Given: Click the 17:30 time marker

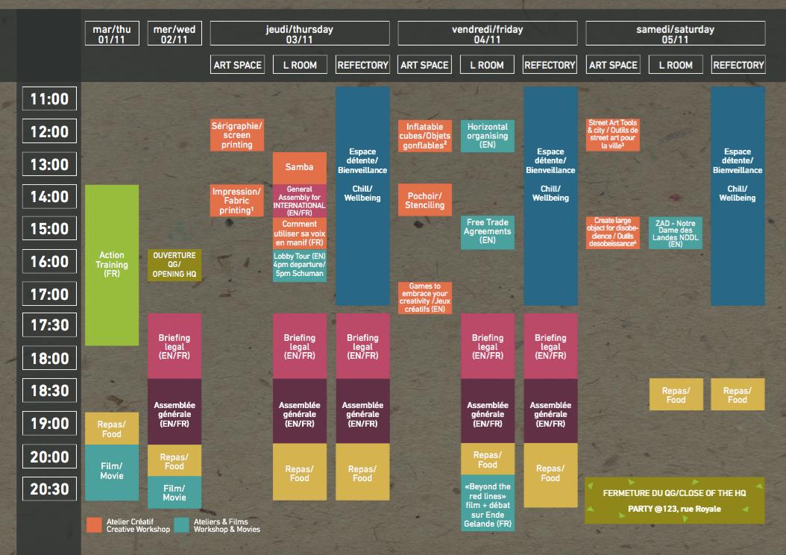Looking at the screenshot, I should coord(49,325).
